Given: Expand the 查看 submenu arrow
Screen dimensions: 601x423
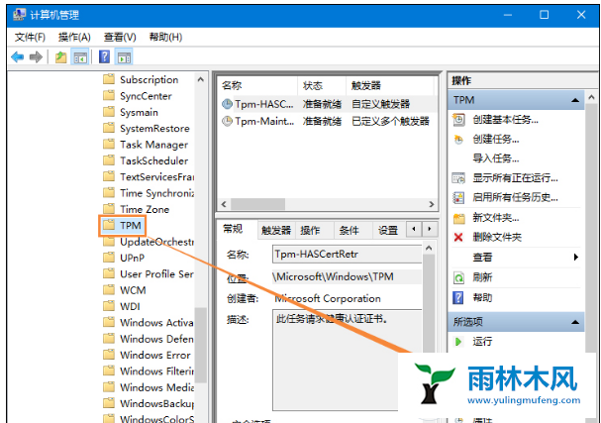Looking at the screenshot, I should (x=576, y=258).
